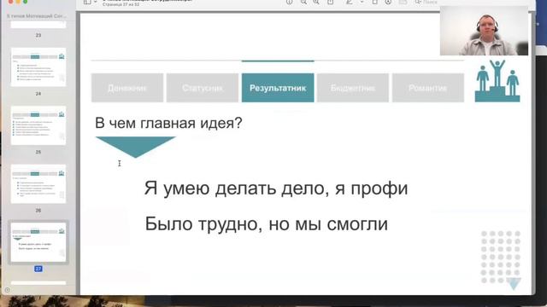Open the page 25 thumbnail in sidebar
The image size is (547, 307).
pos(38,125)
